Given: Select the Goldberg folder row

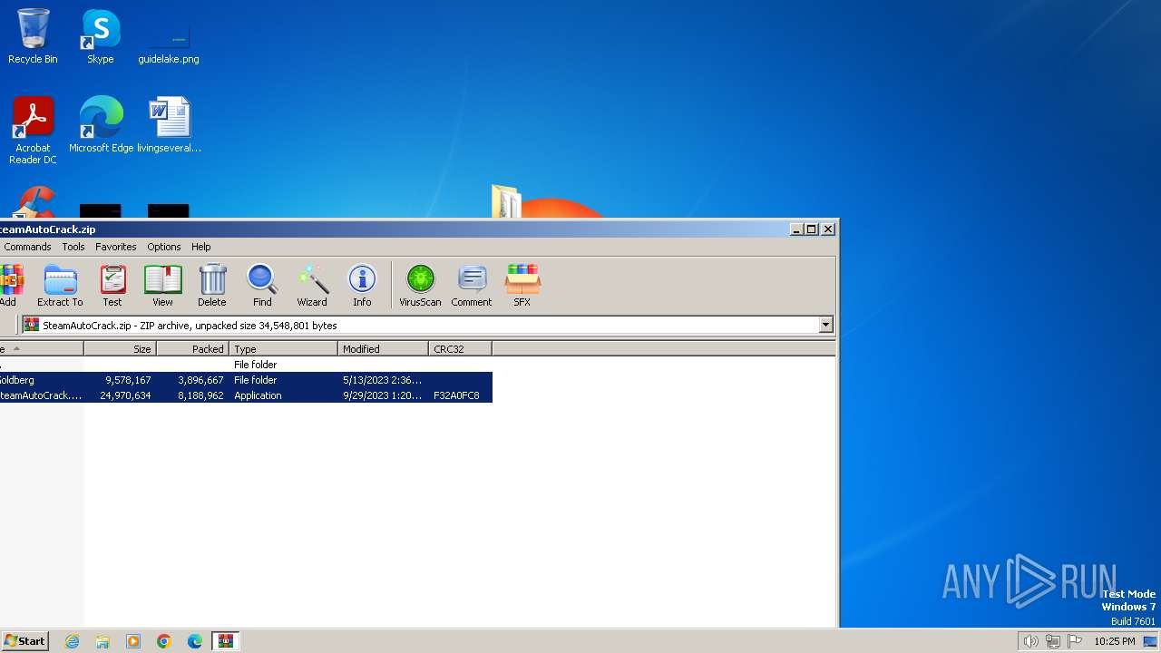Looking at the screenshot, I should 246,380.
